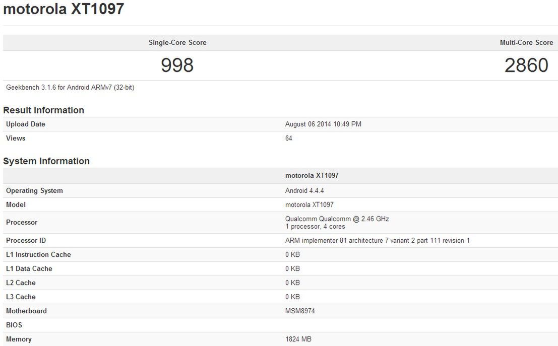Select the L1 Instruction Cache row
This screenshot has height=346, width=558.
click(291, 254)
